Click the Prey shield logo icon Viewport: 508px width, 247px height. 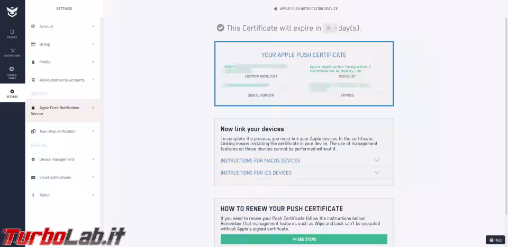click(x=12, y=12)
